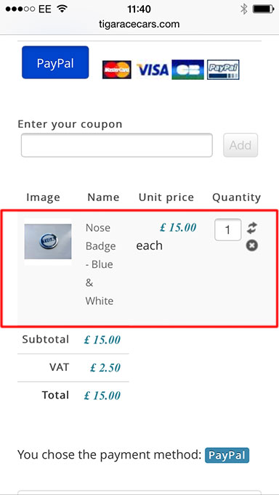Click the CB card logo

tap(187, 70)
